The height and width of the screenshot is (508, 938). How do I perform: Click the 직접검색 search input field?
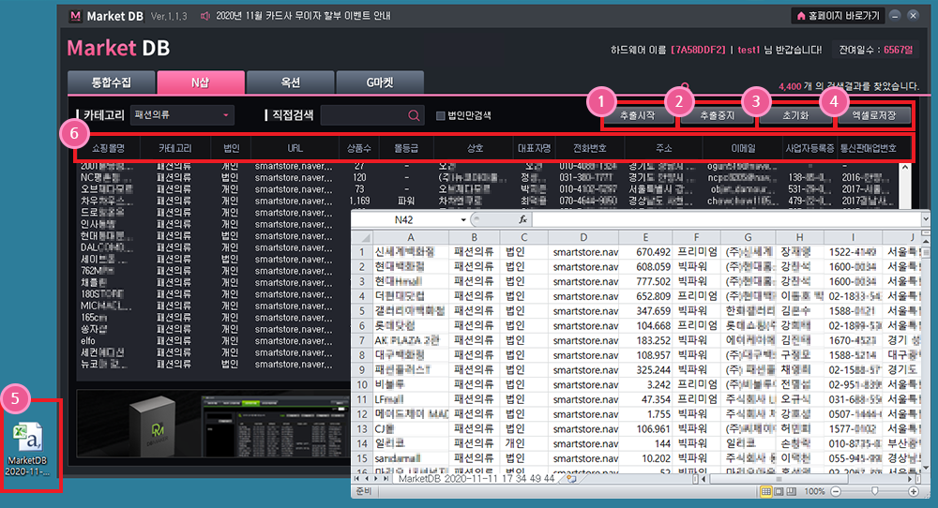(364, 114)
